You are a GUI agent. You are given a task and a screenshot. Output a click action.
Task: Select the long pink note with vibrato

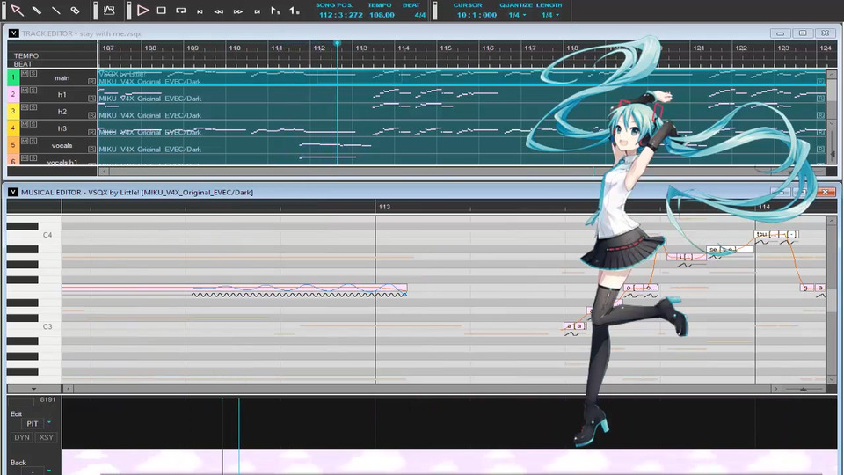(x=235, y=289)
